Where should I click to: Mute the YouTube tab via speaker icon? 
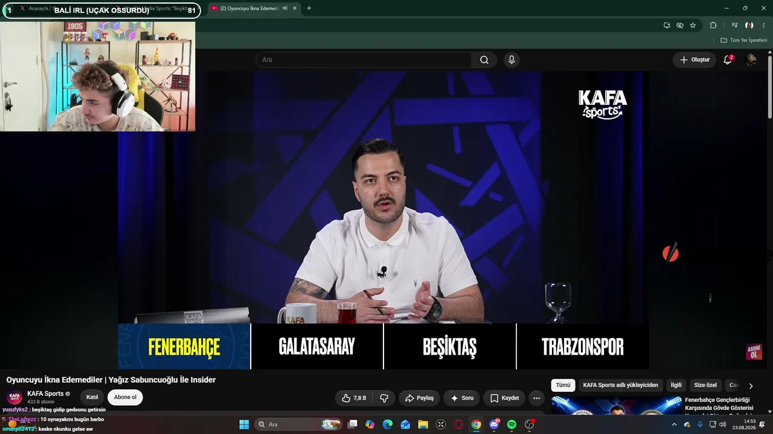[285, 8]
